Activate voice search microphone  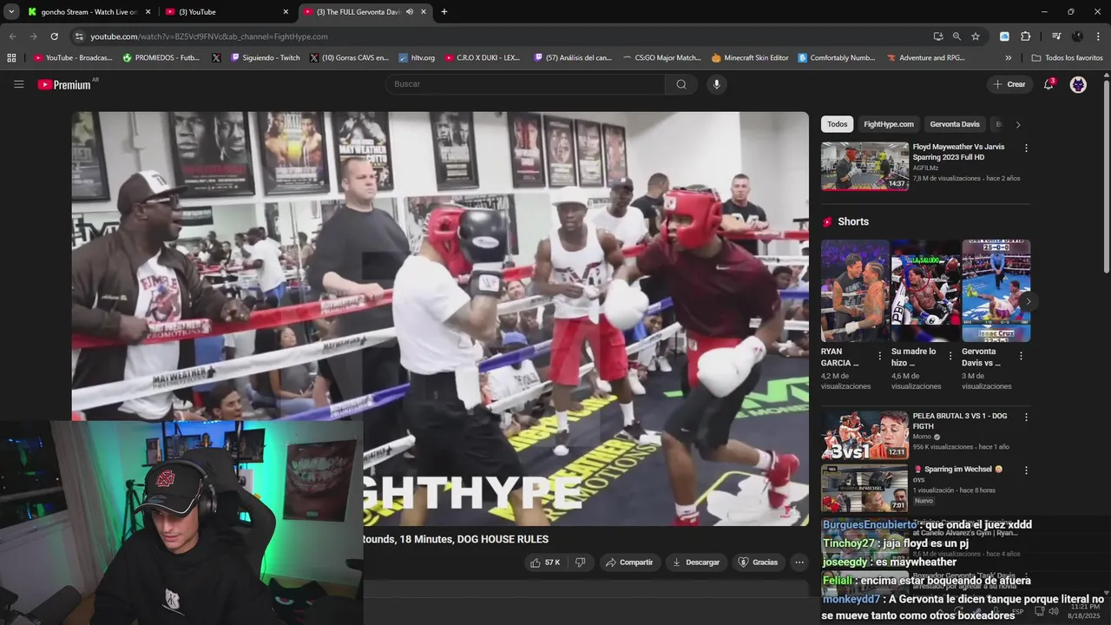tap(716, 84)
